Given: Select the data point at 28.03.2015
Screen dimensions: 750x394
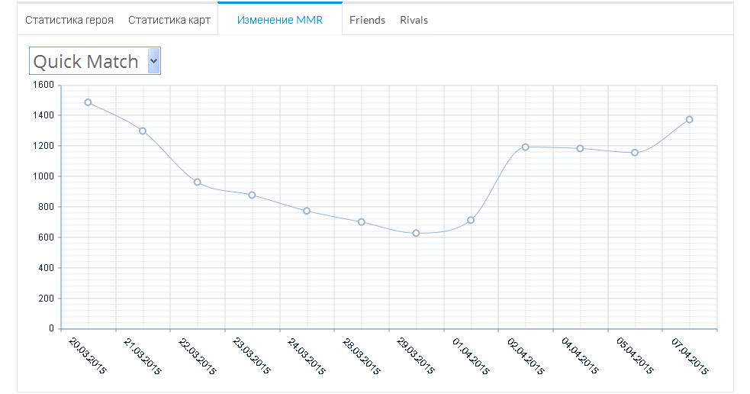Looking at the screenshot, I should click(361, 222).
